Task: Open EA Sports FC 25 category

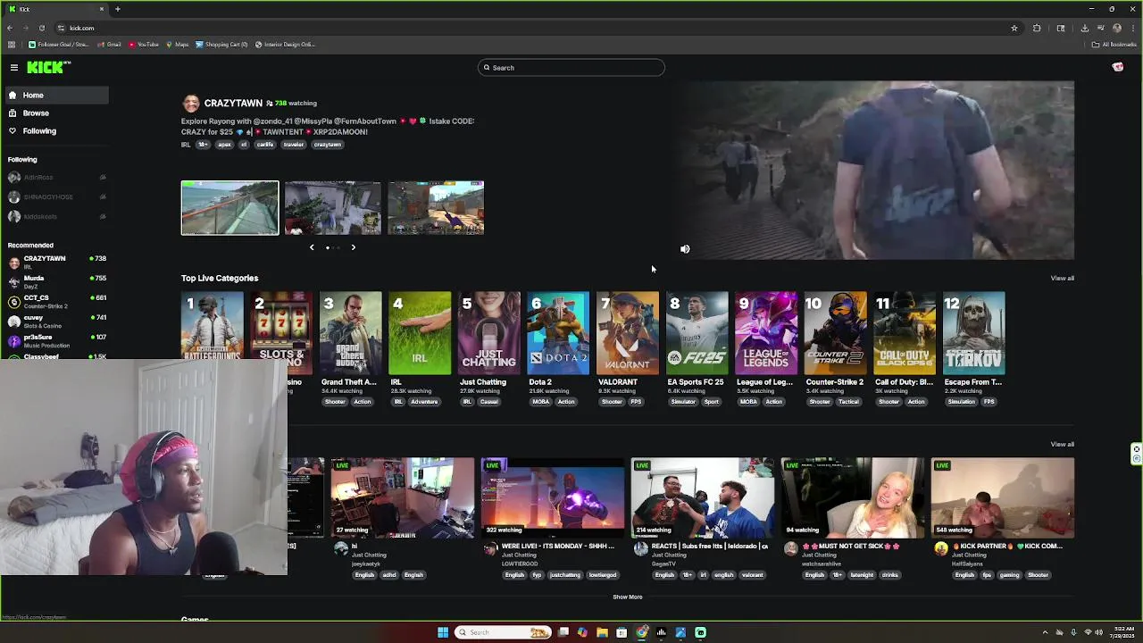Action: (x=697, y=333)
